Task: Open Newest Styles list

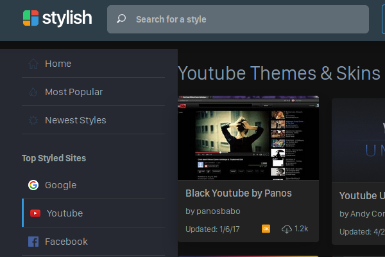Action: (x=93, y=120)
